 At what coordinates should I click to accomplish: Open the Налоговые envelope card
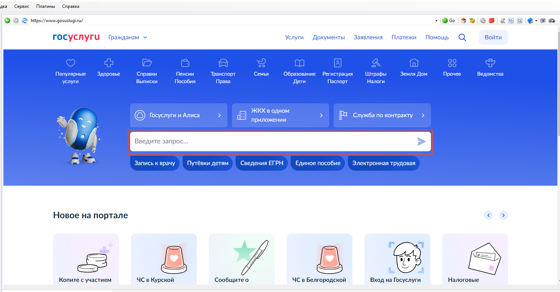pyautogui.click(x=475, y=259)
